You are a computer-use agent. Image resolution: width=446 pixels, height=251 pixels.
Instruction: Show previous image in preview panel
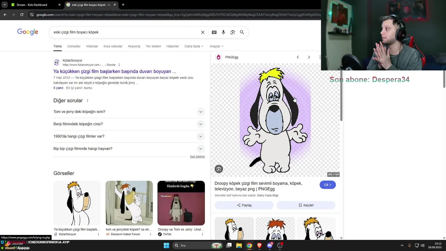point(298,57)
